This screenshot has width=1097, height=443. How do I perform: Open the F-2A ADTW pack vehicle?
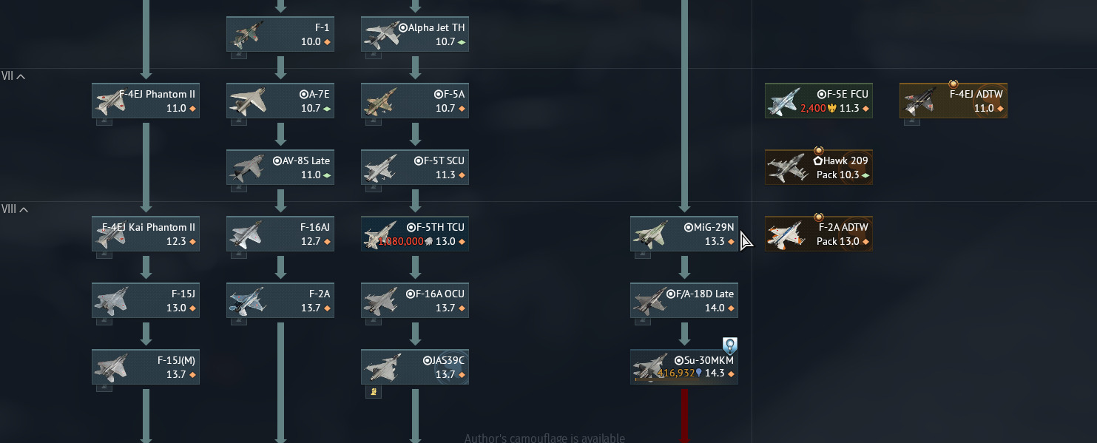pyautogui.click(x=819, y=234)
